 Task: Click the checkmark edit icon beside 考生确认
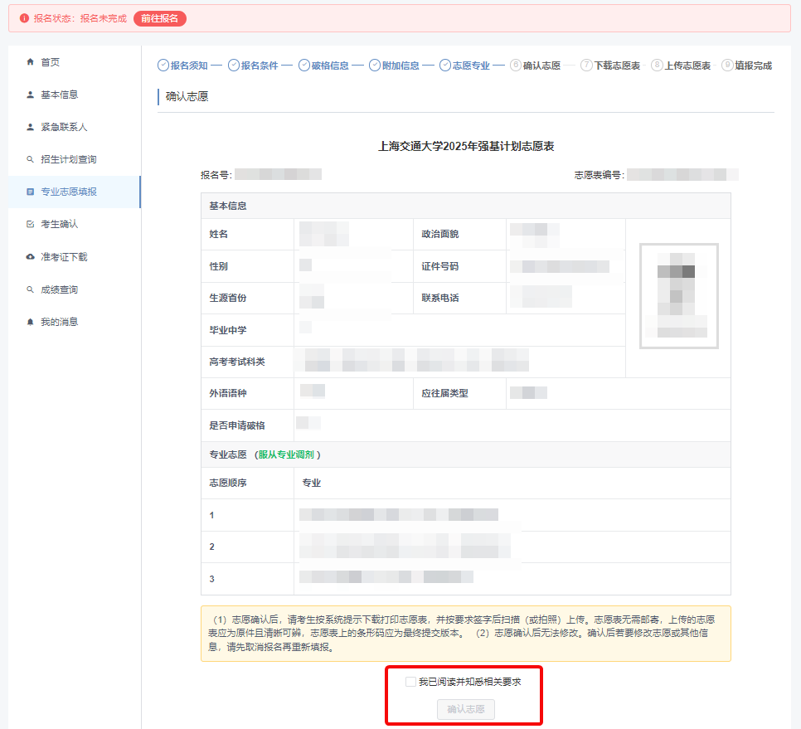[30, 224]
